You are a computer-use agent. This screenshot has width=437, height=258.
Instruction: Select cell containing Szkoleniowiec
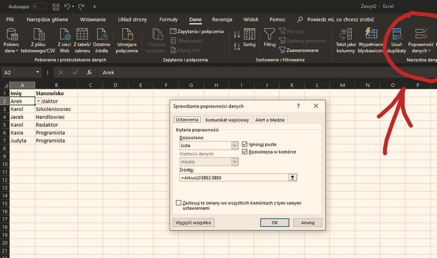[x=56, y=109]
